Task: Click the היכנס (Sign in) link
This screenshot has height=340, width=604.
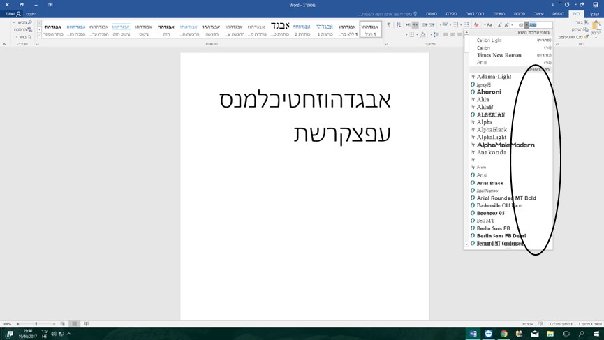Action: 31,14
